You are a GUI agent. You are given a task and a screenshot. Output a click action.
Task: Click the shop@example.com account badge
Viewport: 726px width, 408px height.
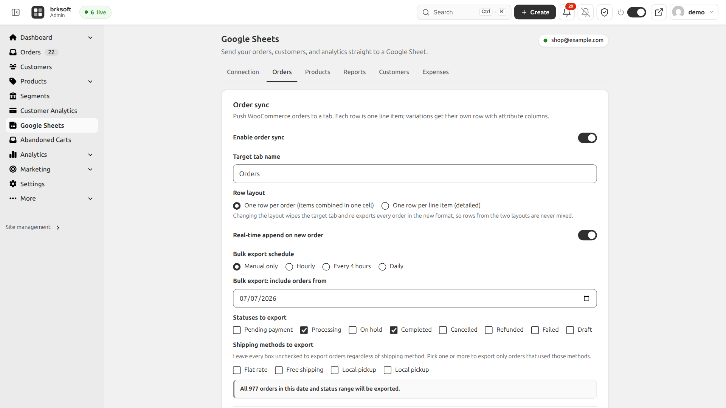[x=573, y=40]
